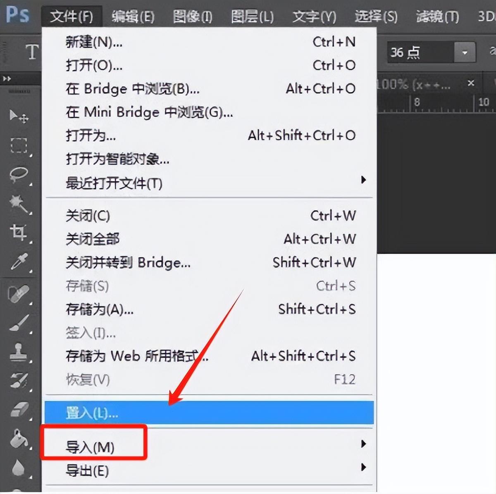Screen dimensions: 496x494
Task: Choose 存储为(A)... menu entry
Action: click(x=210, y=309)
